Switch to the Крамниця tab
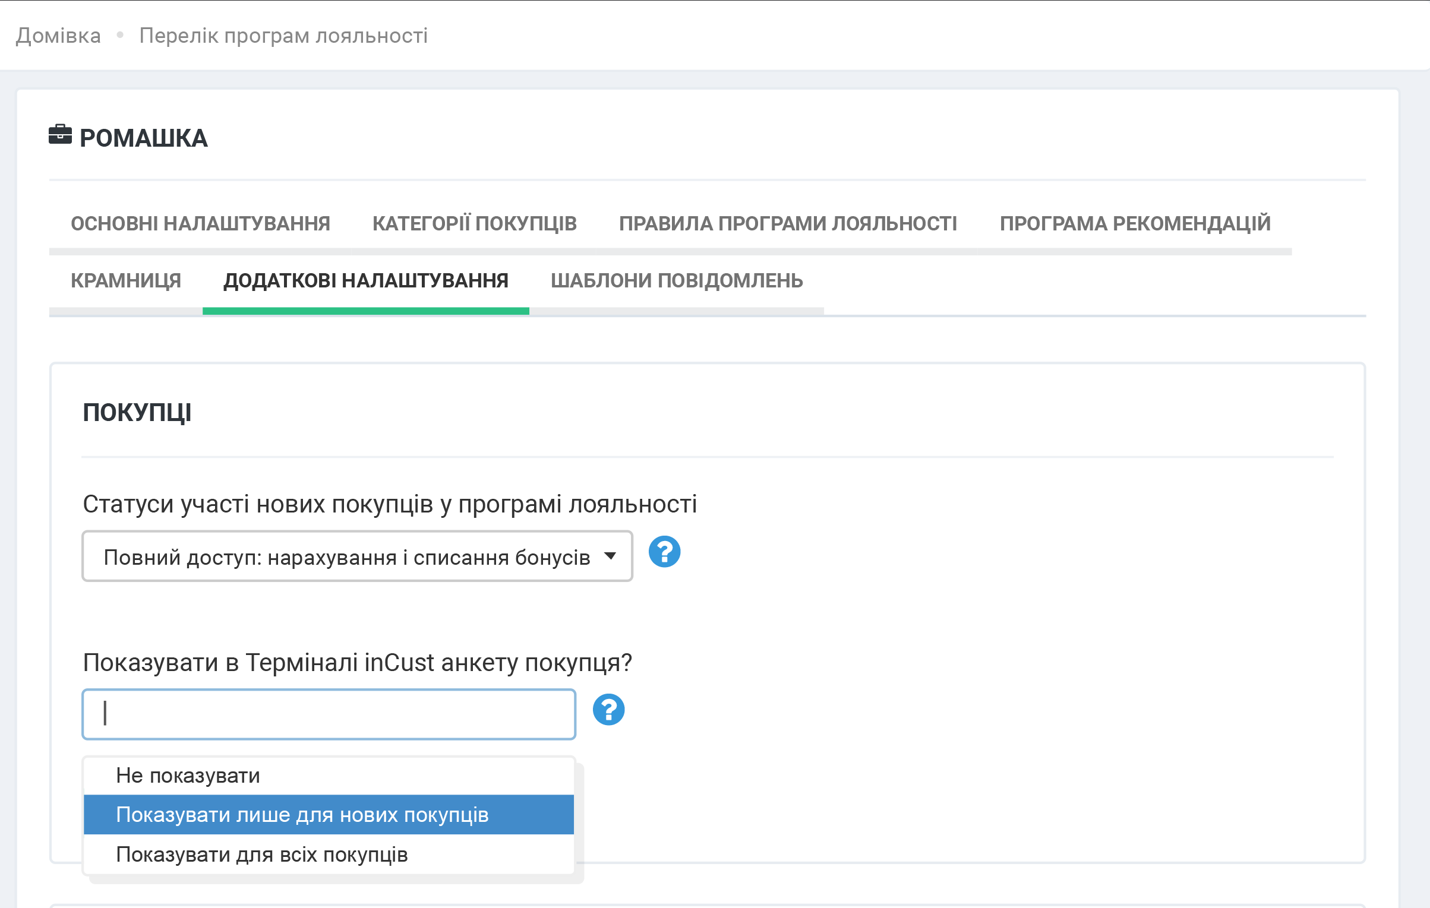The width and height of the screenshot is (1430, 908). pos(126,280)
